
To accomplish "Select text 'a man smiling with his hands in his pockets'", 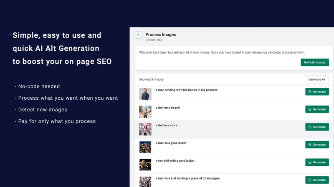I will click(x=186, y=90).
